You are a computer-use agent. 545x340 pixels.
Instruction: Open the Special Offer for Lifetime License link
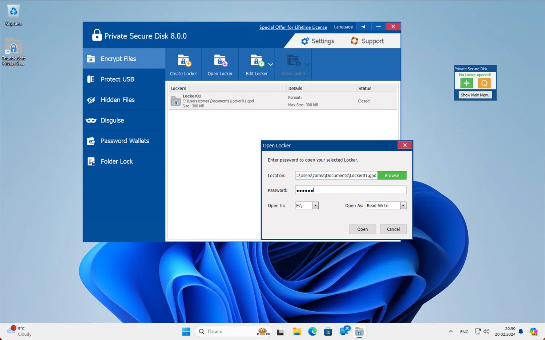293,27
